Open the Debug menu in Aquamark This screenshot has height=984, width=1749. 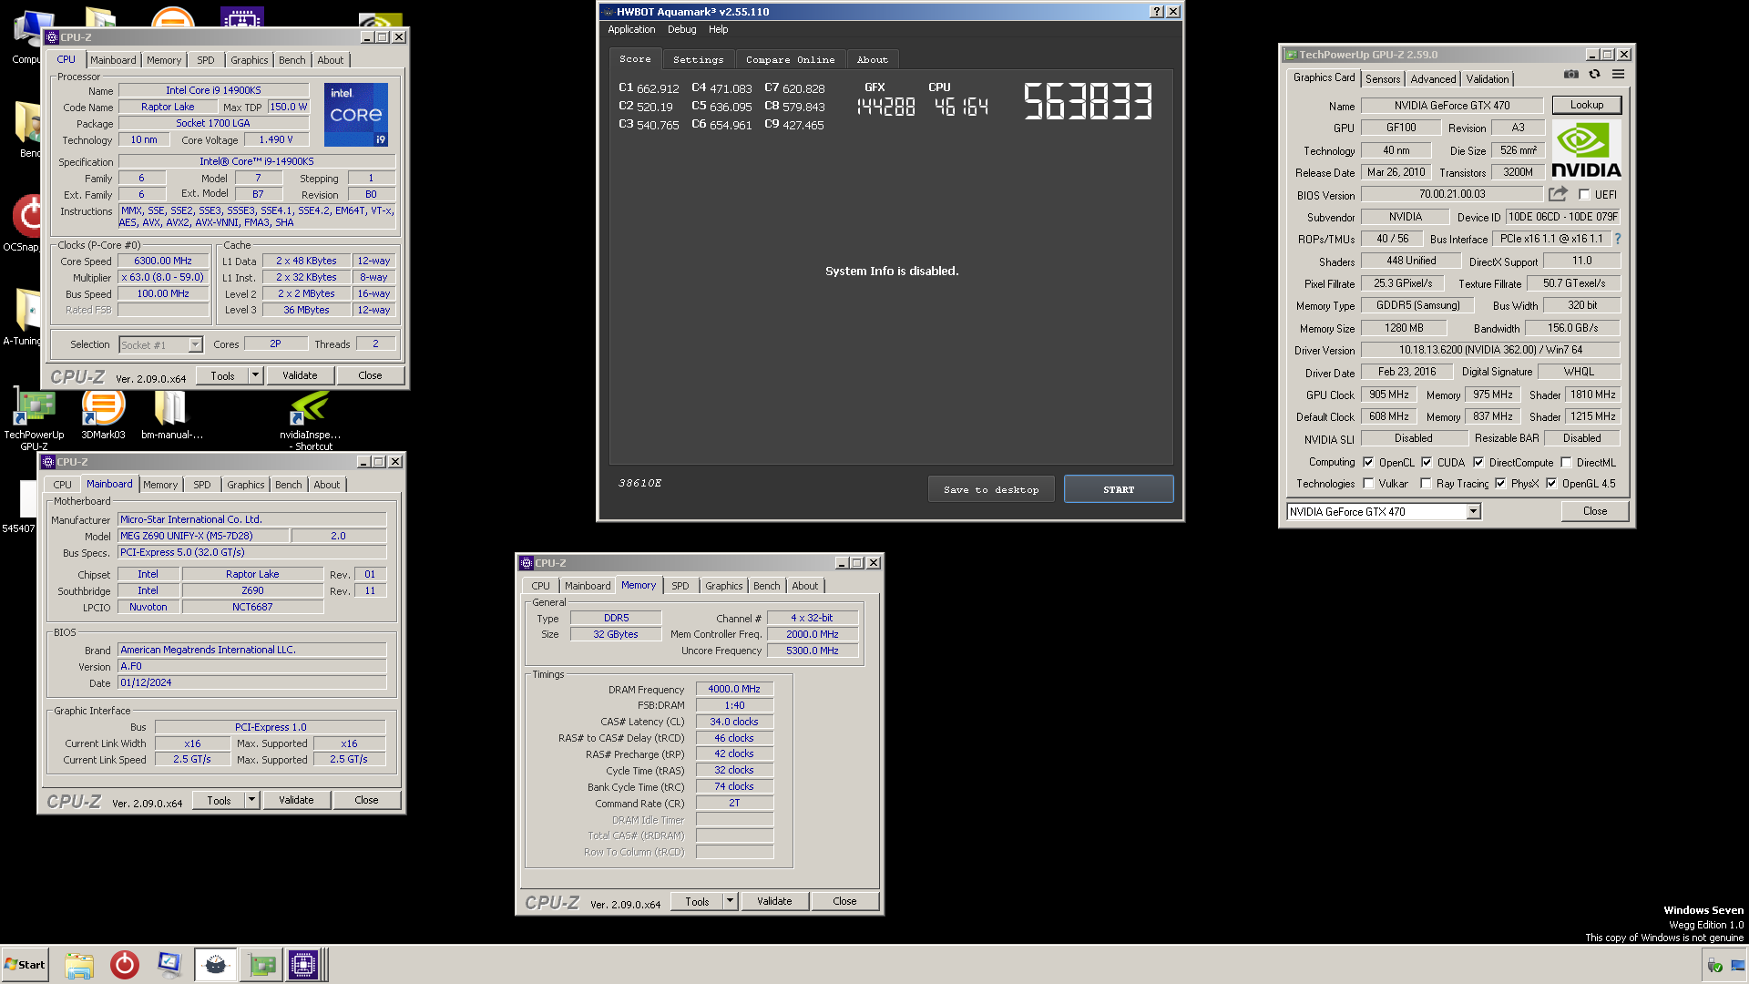[x=681, y=29]
